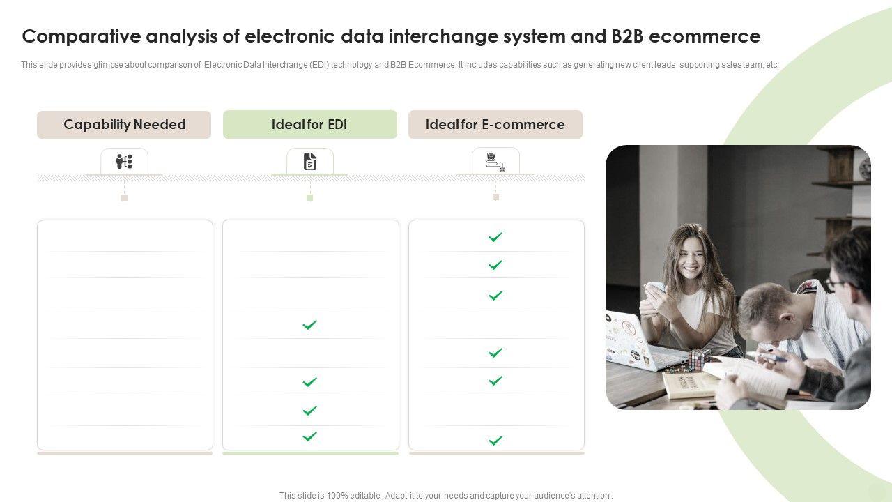The height and width of the screenshot is (502, 892).
Task: Click the slide description subtitle text
Action: click(x=399, y=65)
